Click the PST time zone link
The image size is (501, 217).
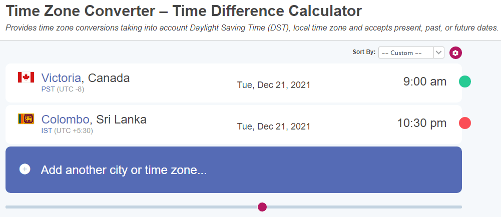click(48, 89)
